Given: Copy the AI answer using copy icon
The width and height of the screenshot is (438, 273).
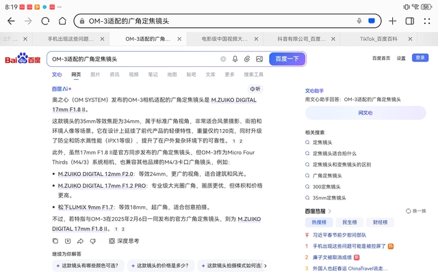Looking at the screenshot, I should [x=55, y=241].
